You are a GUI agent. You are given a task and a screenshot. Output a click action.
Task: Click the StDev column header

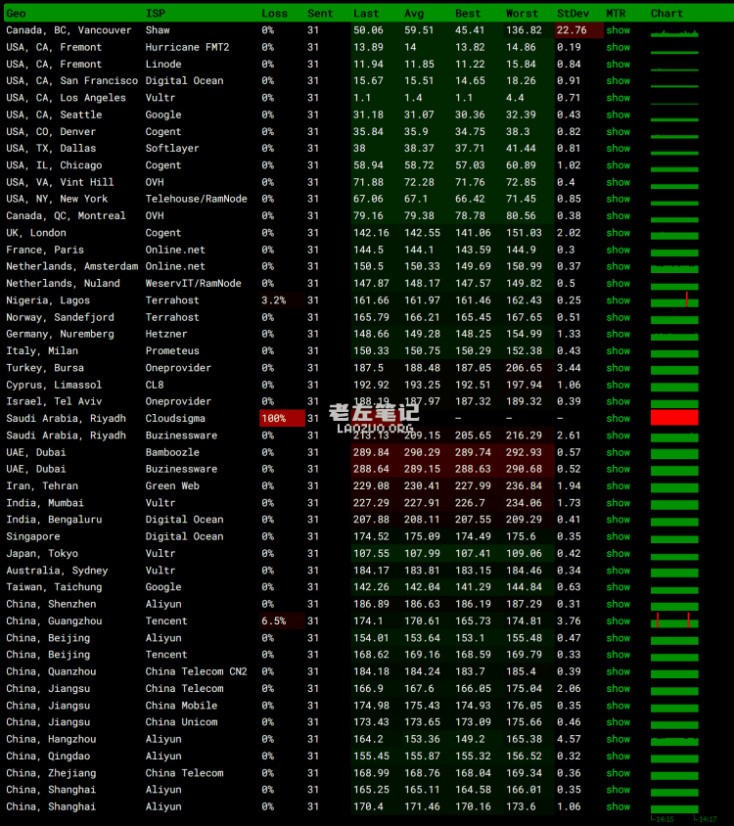point(573,14)
